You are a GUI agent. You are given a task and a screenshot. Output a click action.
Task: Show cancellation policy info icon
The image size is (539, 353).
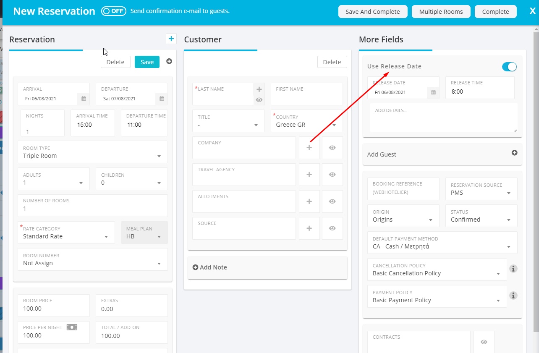513,269
